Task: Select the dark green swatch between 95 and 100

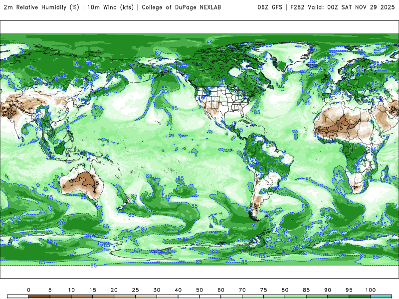Action: (x=360, y=297)
